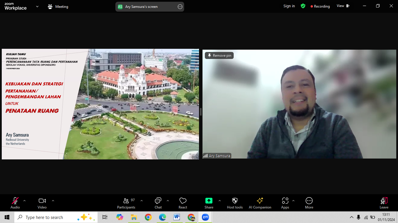Click Remove pin on speaker video
The width and height of the screenshot is (398, 223).
pos(219,55)
